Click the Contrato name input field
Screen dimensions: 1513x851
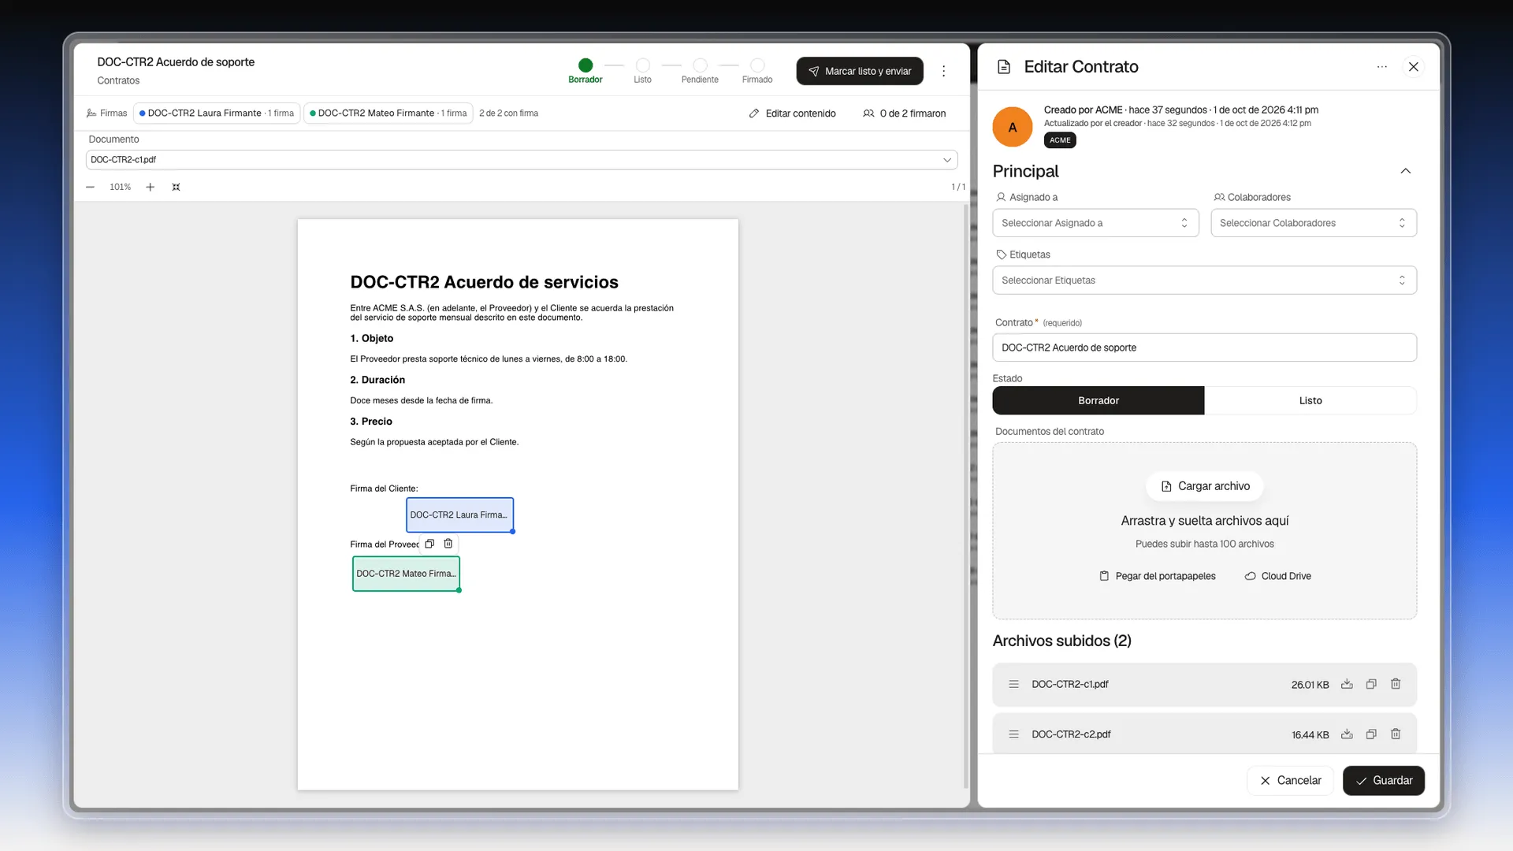pyautogui.click(x=1204, y=347)
